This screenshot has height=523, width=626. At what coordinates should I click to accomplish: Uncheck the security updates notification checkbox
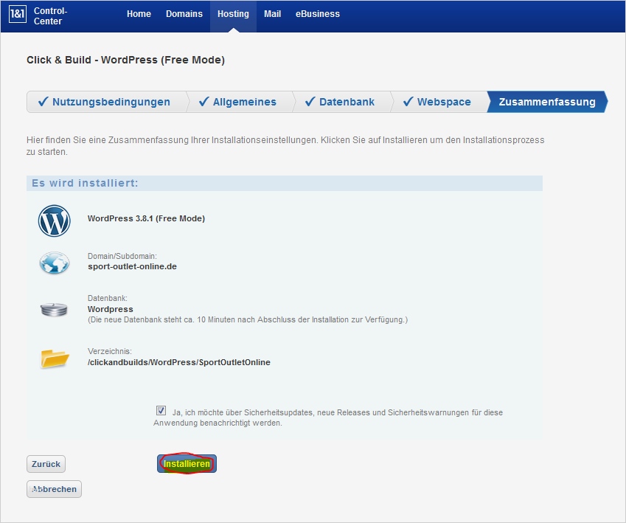point(161,410)
